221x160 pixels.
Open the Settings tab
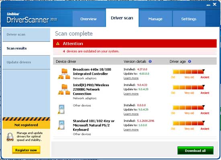189,19
